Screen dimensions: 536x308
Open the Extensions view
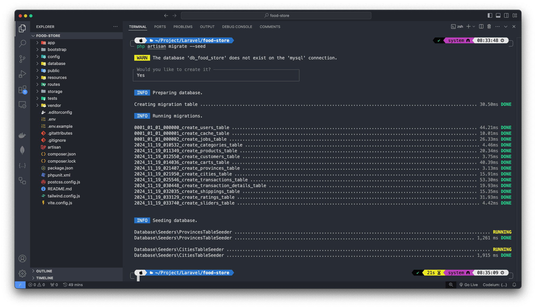click(x=22, y=90)
